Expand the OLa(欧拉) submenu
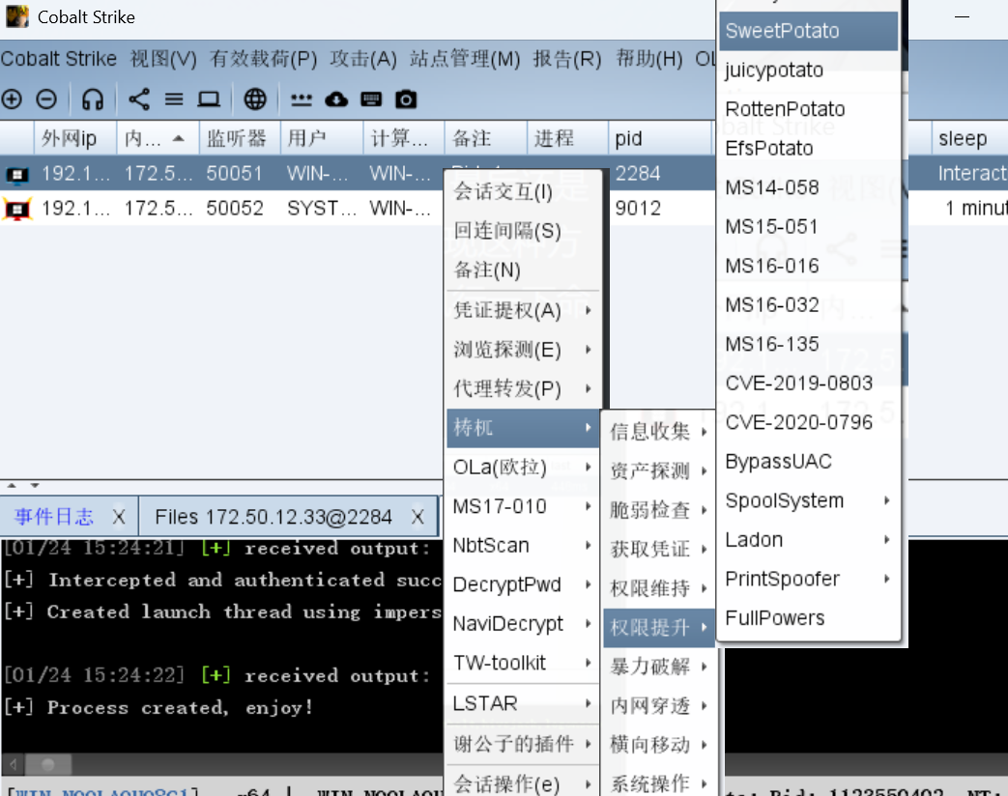This screenshot has height=796, width=1008. (523, 467)
